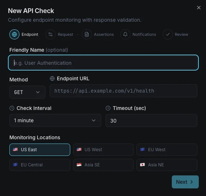The height and width of the screenshot is (196, 206).
Task: Toggle the Asia NE monitoring location
Action: pyautogui.click(x=167, y=165)
